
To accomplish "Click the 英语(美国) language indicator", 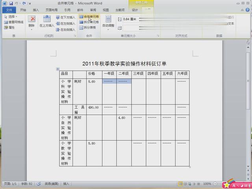I will pyautogui.click(x=52, y=184).
